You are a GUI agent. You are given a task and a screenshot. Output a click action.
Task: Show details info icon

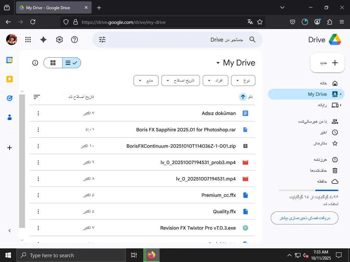35,63
